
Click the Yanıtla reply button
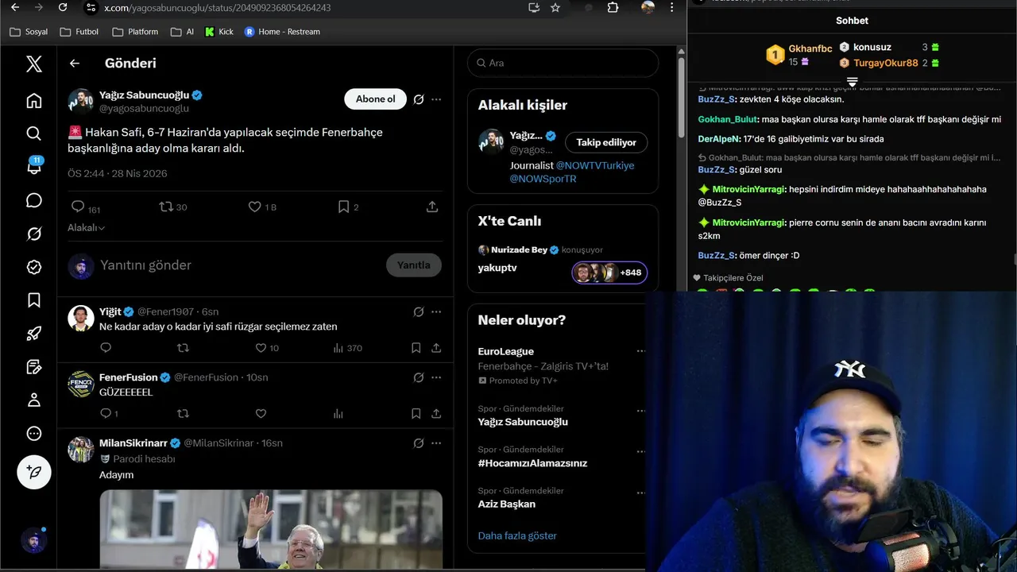(413, 265)
